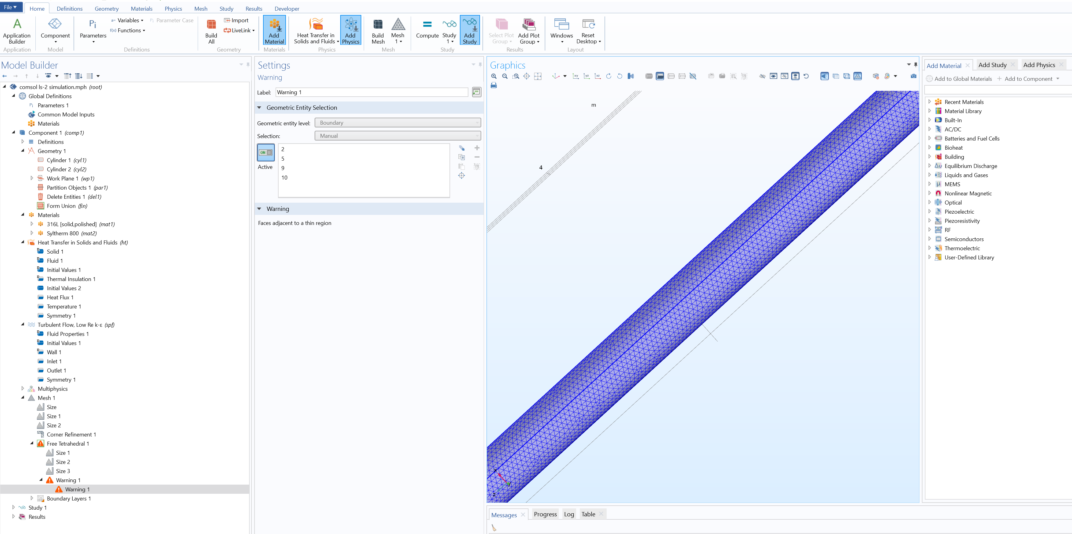Click Add to Component link
The height and width of the screenshot is (534, 1072).
(1028, 79)
